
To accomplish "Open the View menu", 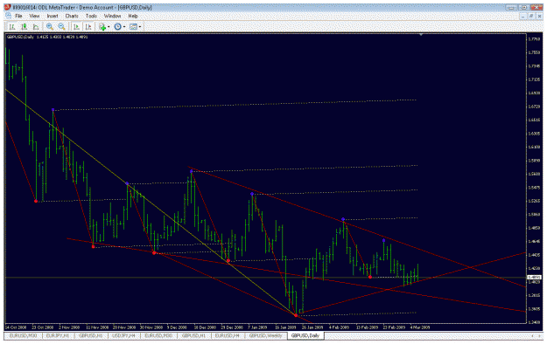I will [x=34, y=16].
